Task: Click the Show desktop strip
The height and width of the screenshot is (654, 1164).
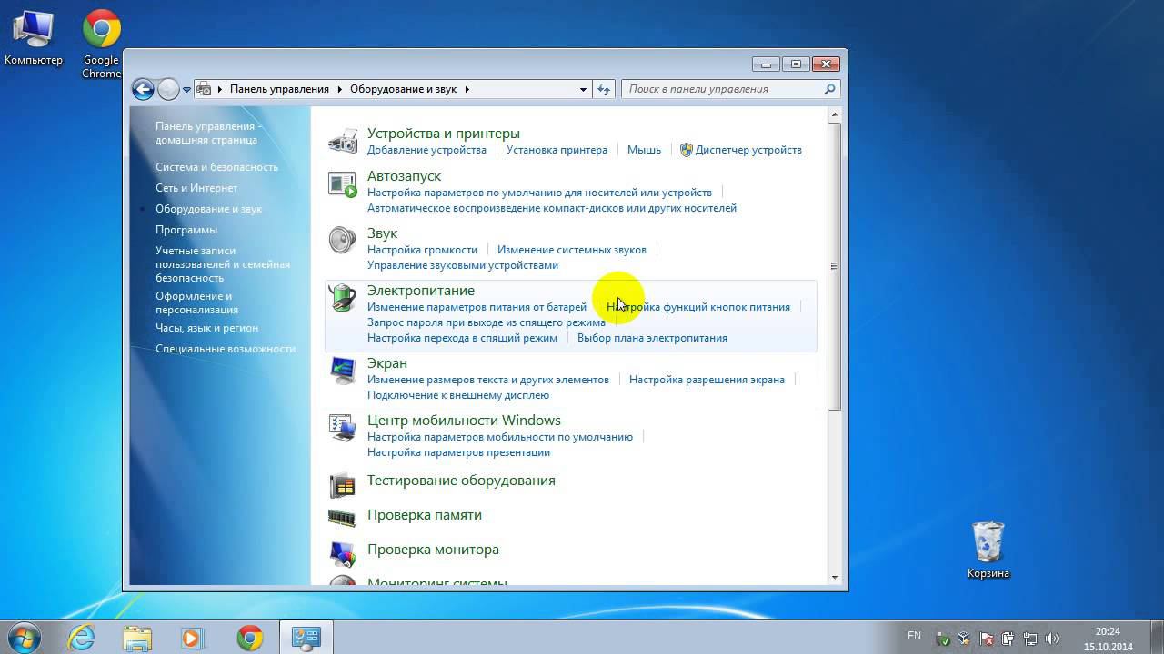Action: click(1157, 638)
